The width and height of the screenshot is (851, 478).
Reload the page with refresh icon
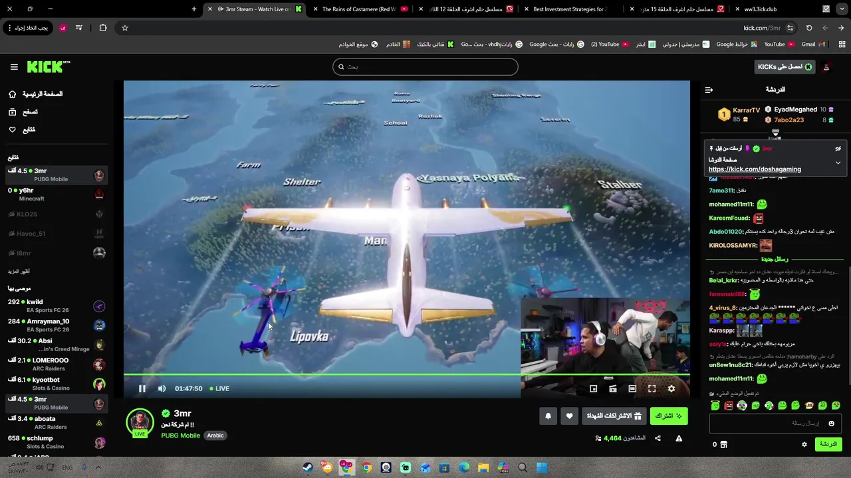coord(809,28)
